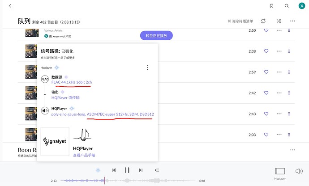The image size is (309, 186).
Task: Click the drag handle of the 2:38 track
Action: (289, 51)
